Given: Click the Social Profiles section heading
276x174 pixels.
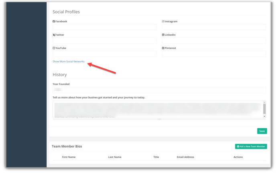Looking at the screenshot, I should tap(66, 12).
